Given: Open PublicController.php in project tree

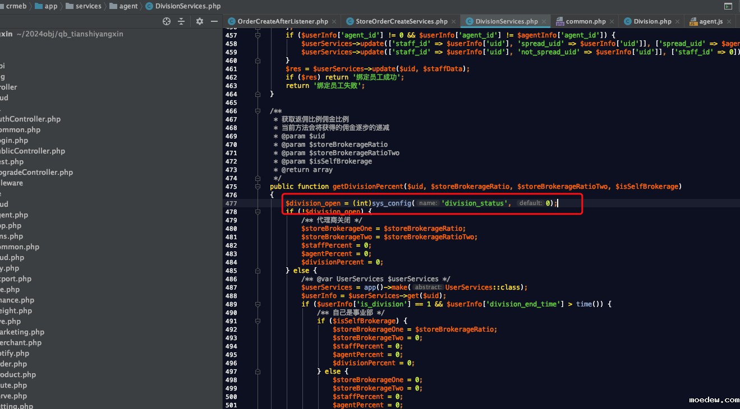Looking at the screenshot, I should (32, 151).
